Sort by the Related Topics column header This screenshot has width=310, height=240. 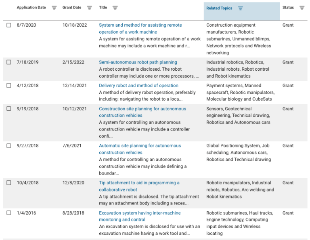[x=219, y=8]
